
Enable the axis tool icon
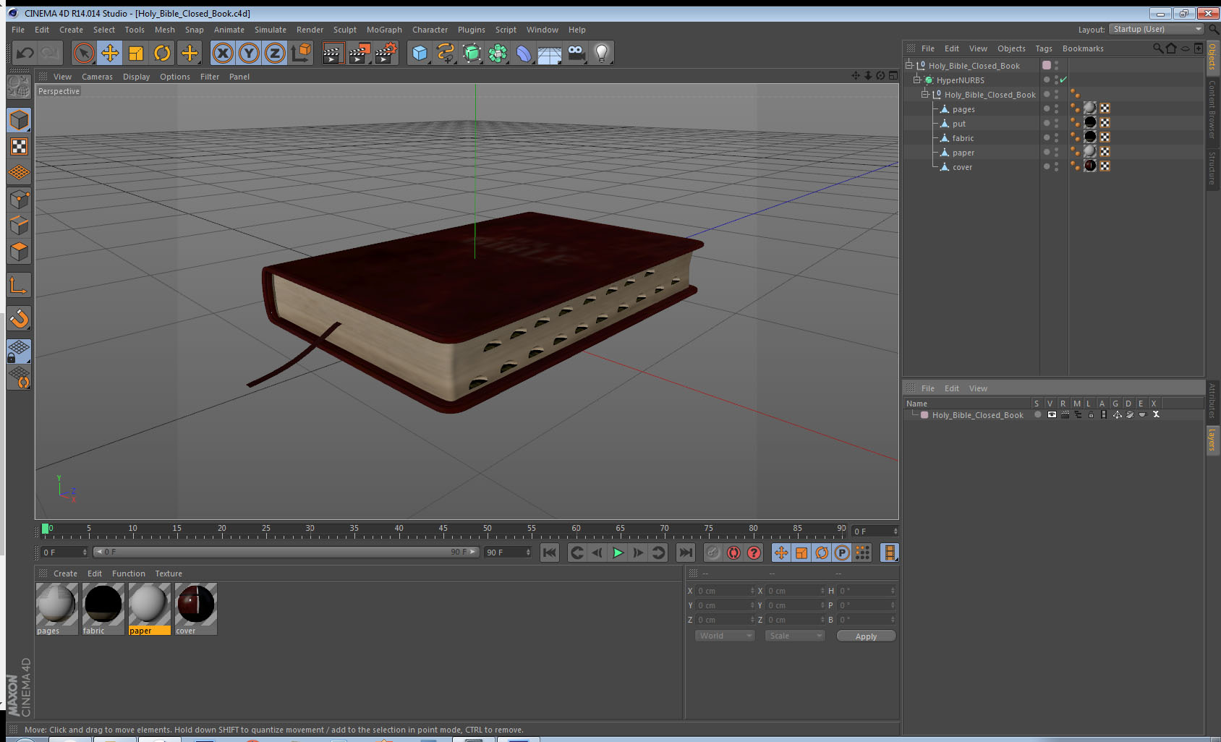pyautogui.click(x=19, y=286)
